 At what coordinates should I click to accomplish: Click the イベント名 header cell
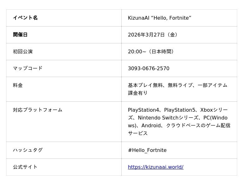[x=25, y=18]
